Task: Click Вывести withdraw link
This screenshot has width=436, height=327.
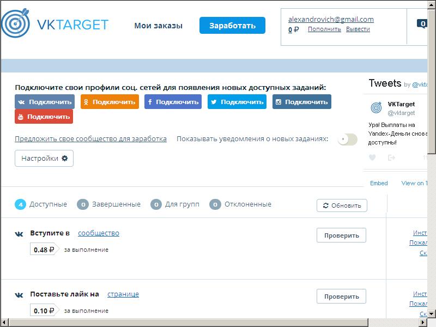Action: coord(358,29)
